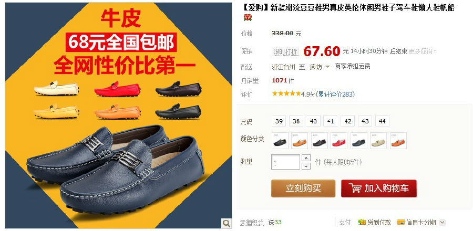Increase quantity with the up arrow

point(306,158)
